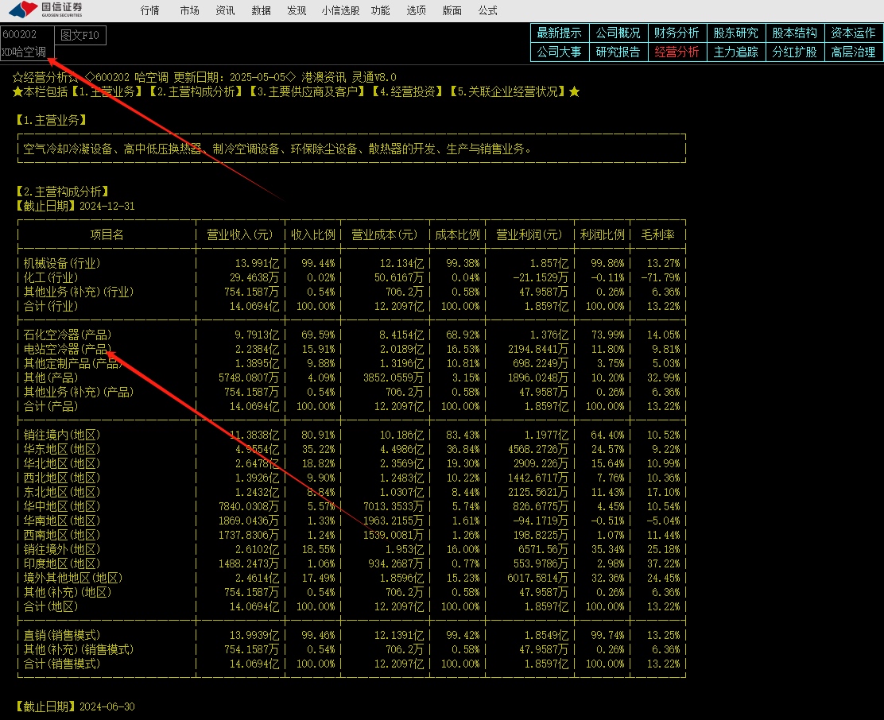Select the 华北地区(地区) row label
The width and height of the screenshot is (884, 720).
tap(62, 463)
